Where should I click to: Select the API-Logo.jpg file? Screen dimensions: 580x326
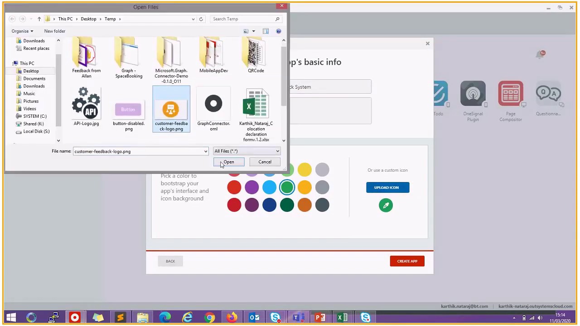pyautogui.click(x=86, y=107)
